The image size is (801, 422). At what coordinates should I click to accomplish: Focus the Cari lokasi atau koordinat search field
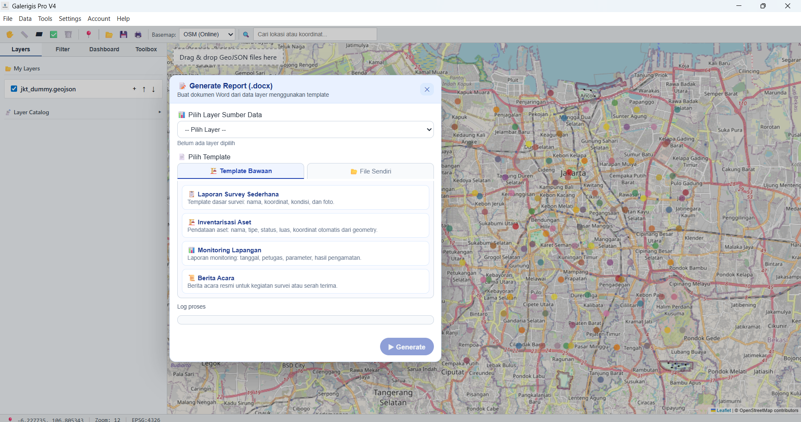pos(315,34)
